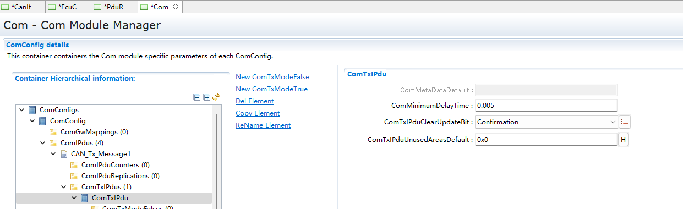The width and height of the screenshot is (683, 209).
Task: Open list editor icon beside ComTxIPduClearUpdateBit
Action: pyautogui.click(x=625, y=122)
